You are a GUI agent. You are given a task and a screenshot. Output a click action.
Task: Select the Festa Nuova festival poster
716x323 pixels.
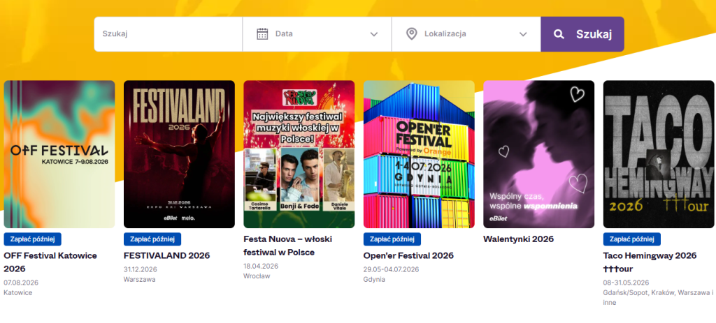(x=299, y=154)
